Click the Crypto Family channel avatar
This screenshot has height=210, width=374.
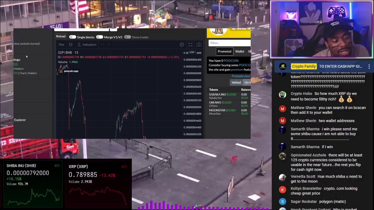(283, 66)
